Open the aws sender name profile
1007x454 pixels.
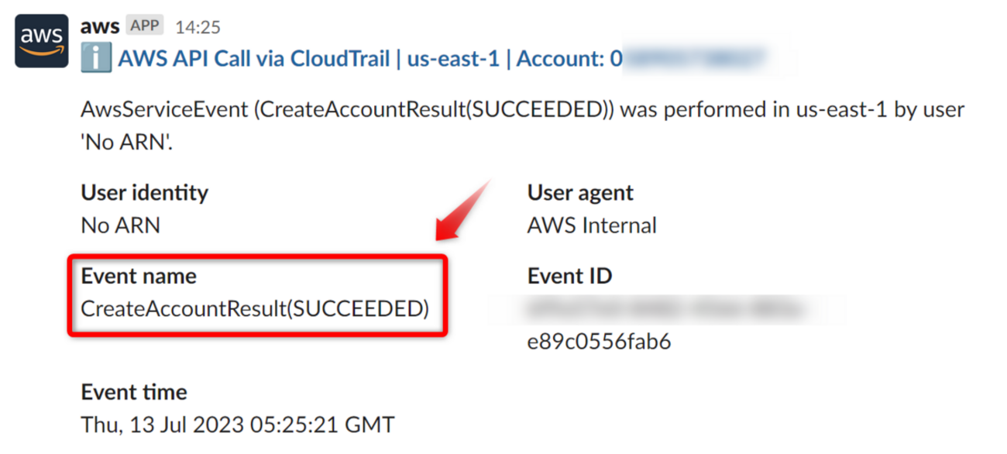[x=100, y=26]
